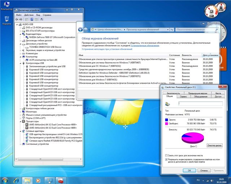This screenshot has width=231, height=184.
Task: Sort updates by the Name column header
Action: pos(123,55)
